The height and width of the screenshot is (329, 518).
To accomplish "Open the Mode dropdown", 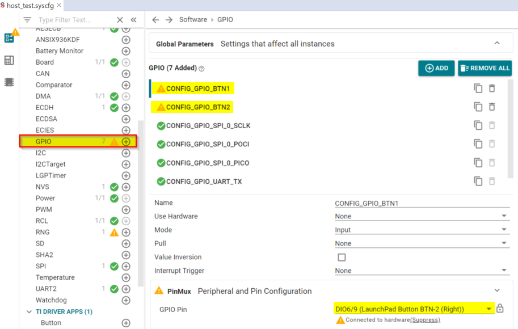I will tap(421, 230).
